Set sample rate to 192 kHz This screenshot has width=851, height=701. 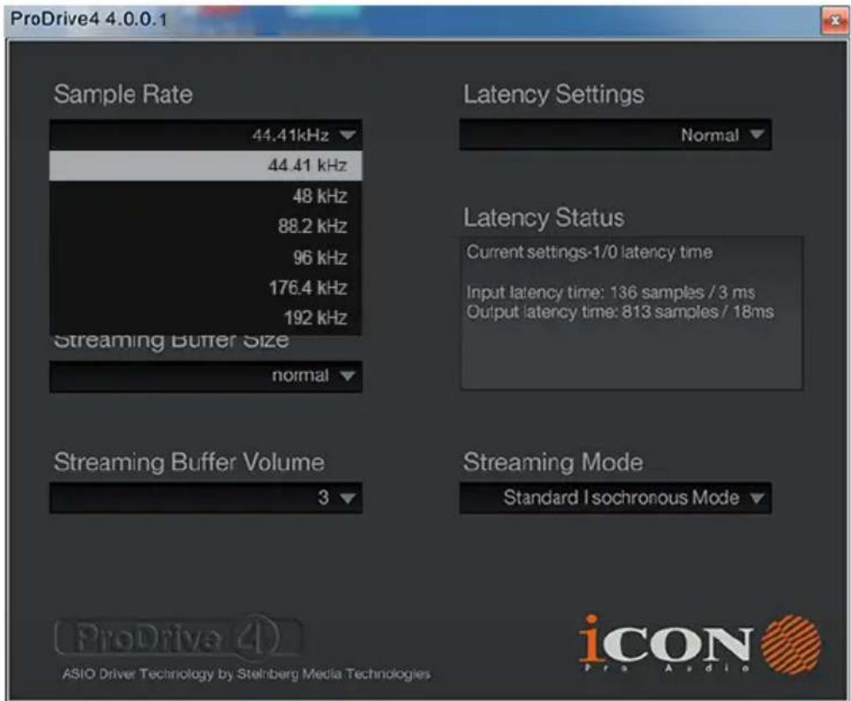pos(206,318)
